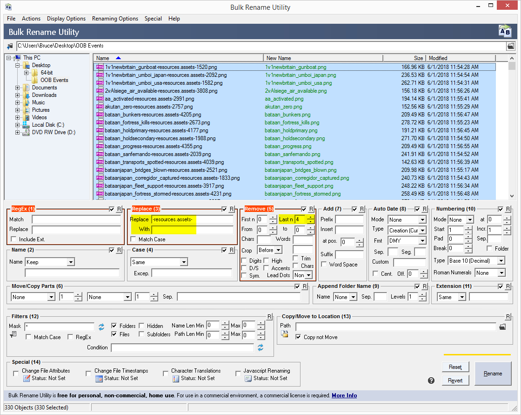Click the Javascript Renaming status icon
521x415 pixels.
click(x=247, y=379)
